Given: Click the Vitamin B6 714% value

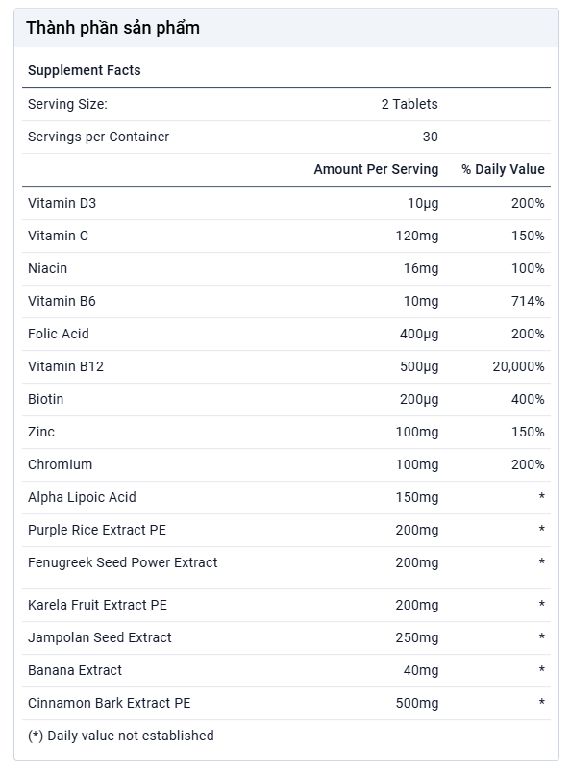Looking at the screenshot, I should point(528,301).
